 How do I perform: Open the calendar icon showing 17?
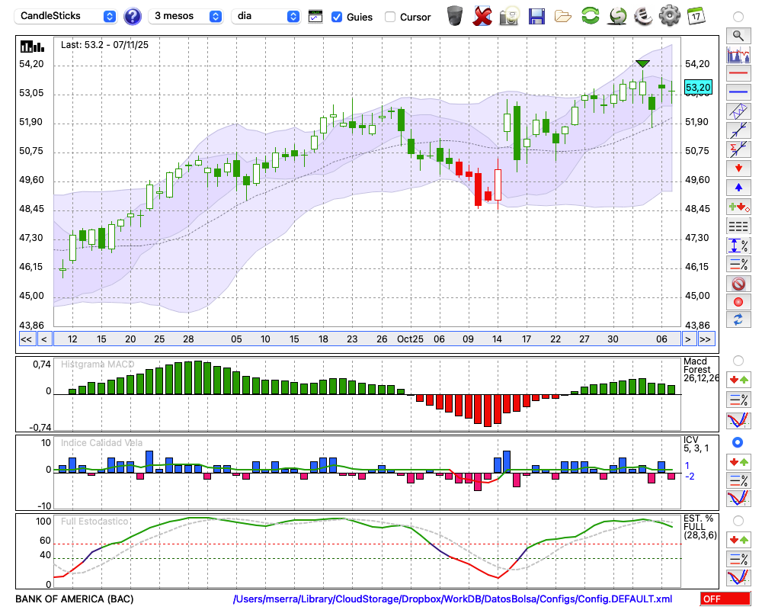tap(696, 15)
